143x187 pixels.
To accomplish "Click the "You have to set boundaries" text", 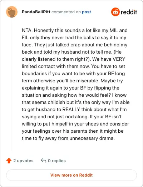I will (x=73, y=70).
